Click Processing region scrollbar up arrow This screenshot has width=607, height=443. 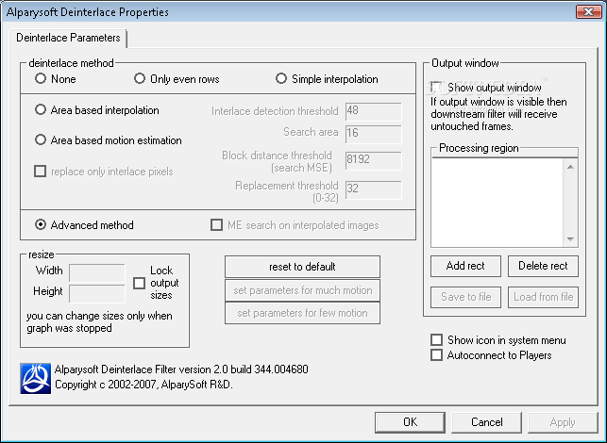tap(570, 167)
